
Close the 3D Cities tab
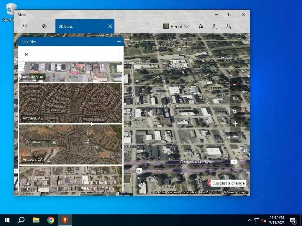click(110, 26)
